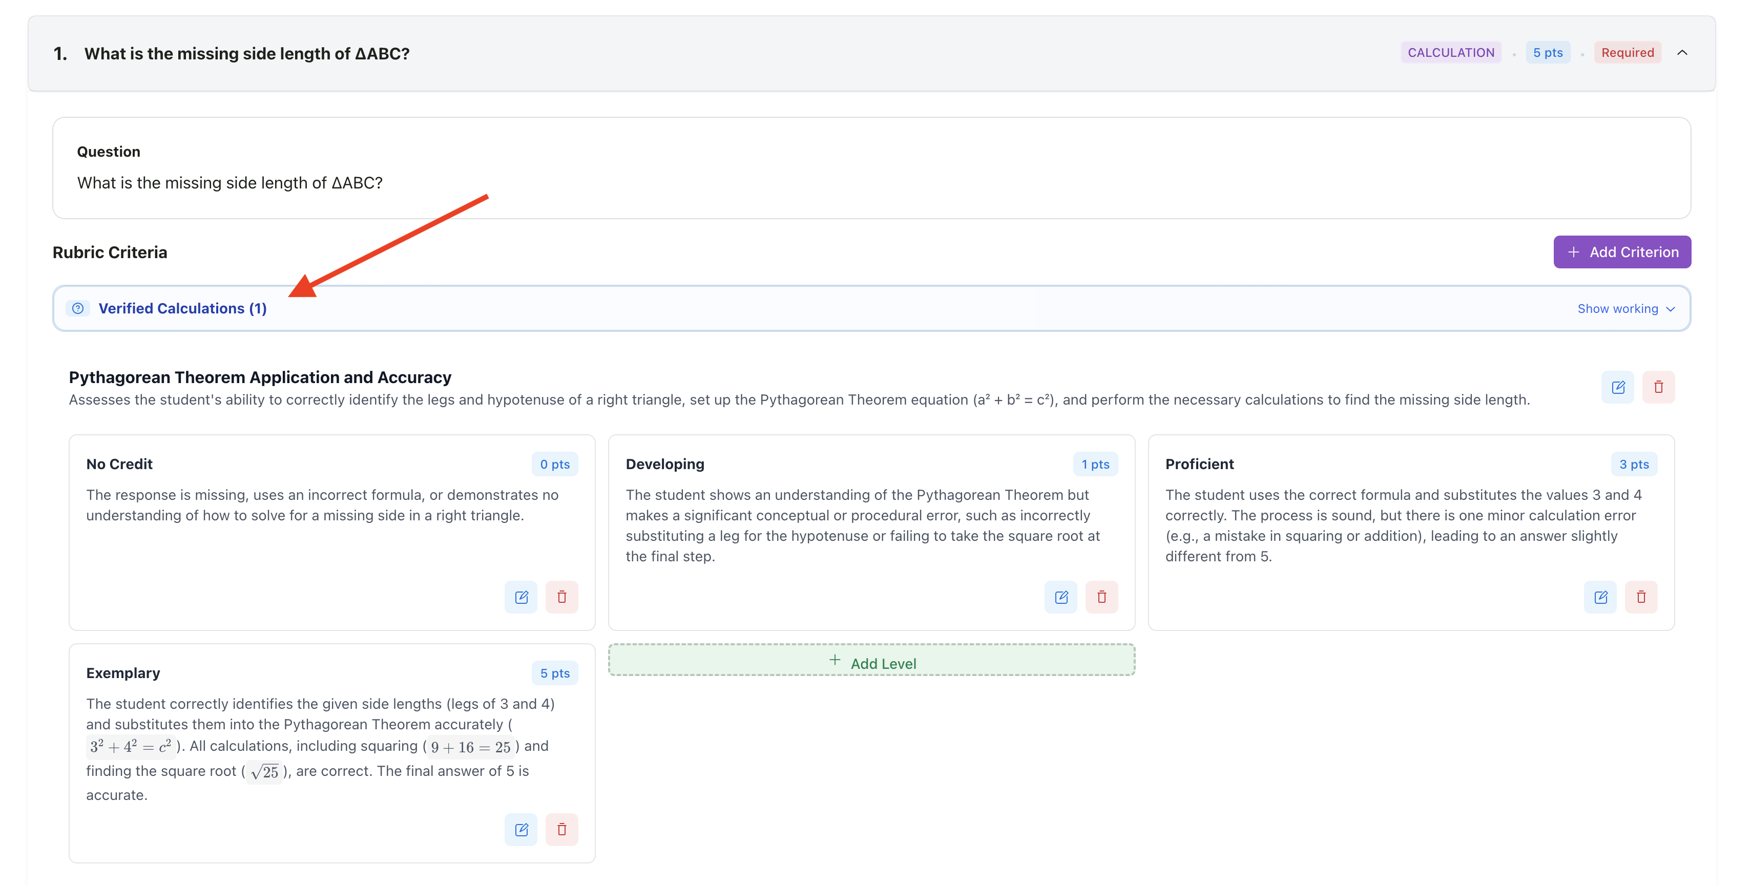Image resolution: width=1751 pixels, height=886 pixels.
Task: Open the Verified Calculations panel
Action: (x=182, y=308)
